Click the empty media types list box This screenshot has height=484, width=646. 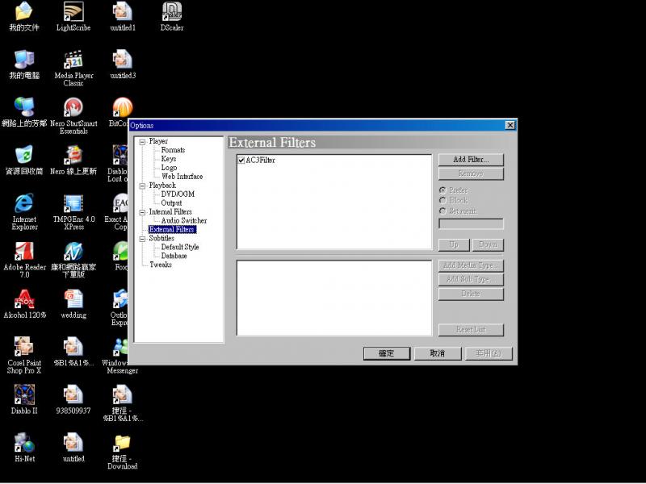[333, 298]
